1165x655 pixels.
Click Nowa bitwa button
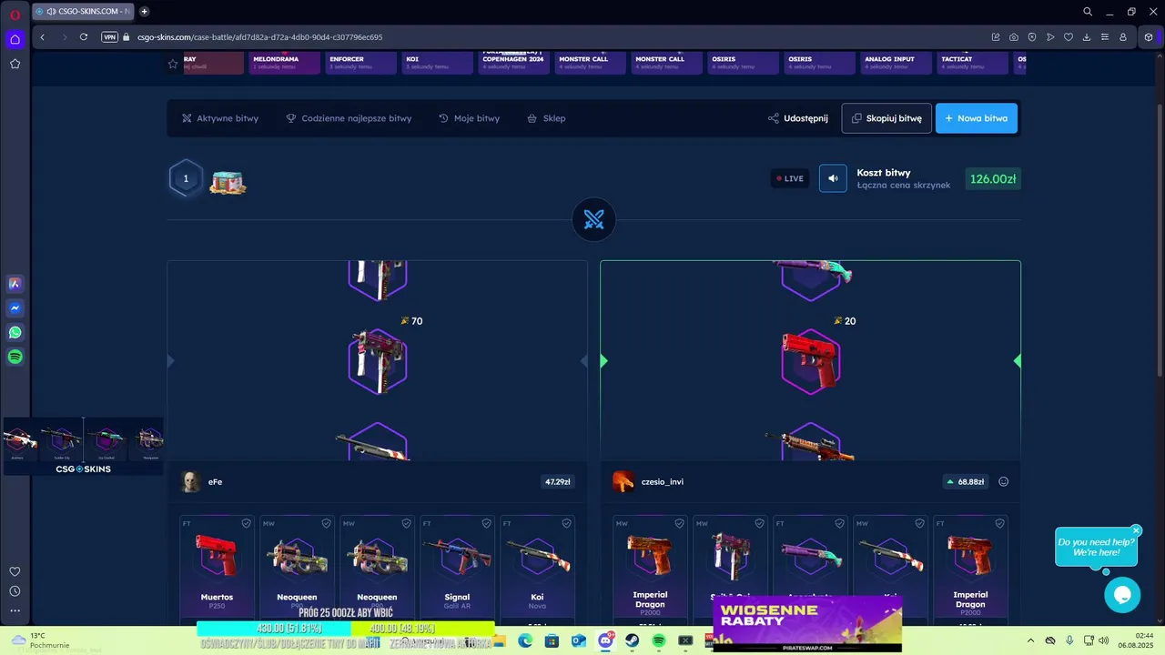coord(977,118)
